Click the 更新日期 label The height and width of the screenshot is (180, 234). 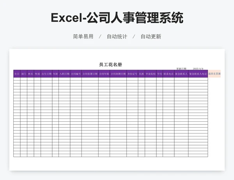point(181,68)
